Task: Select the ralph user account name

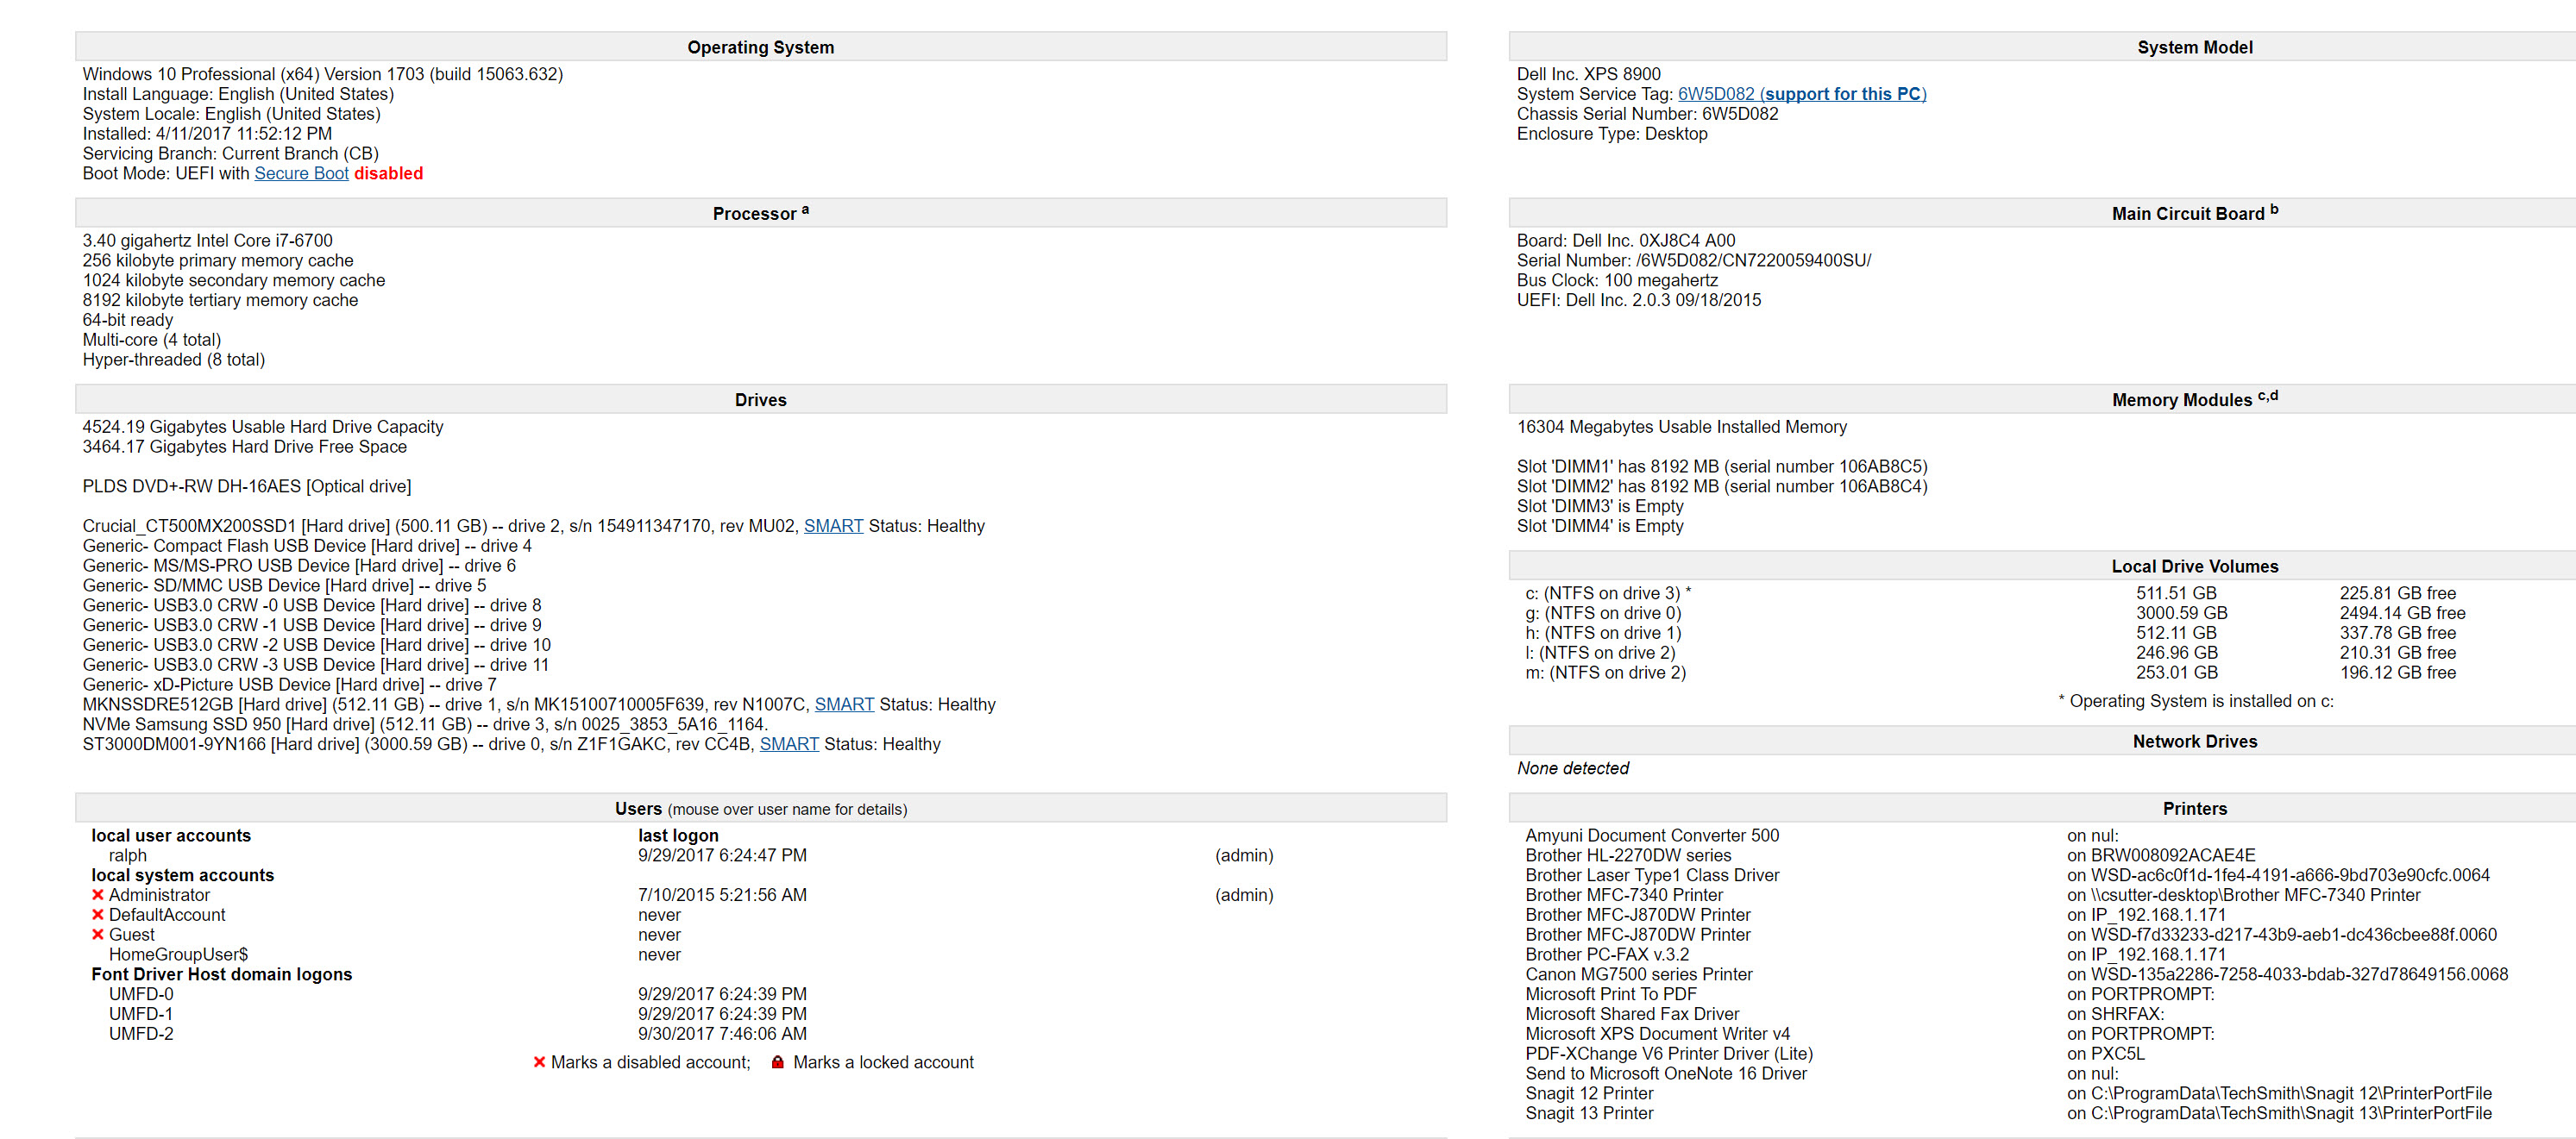Action: coord(128,855)
